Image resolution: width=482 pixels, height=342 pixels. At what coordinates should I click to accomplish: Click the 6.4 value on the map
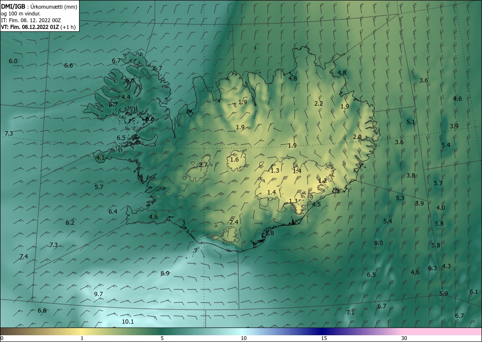click(113, 211)
